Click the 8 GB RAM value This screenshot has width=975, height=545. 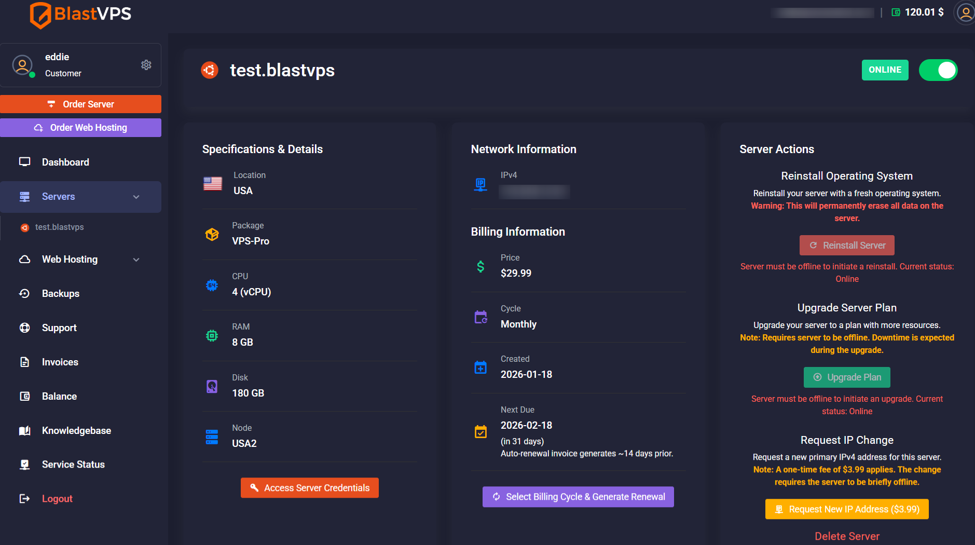[242, 342]
